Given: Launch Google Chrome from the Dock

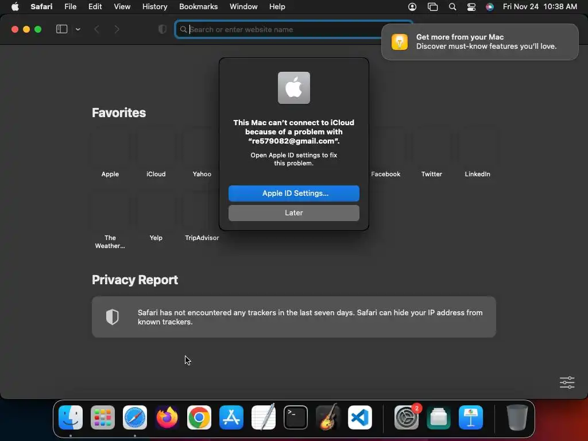Looking at the screenshot, I should point(199,417).
